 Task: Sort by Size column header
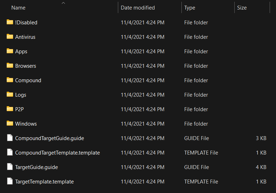(x=242, y=8)
